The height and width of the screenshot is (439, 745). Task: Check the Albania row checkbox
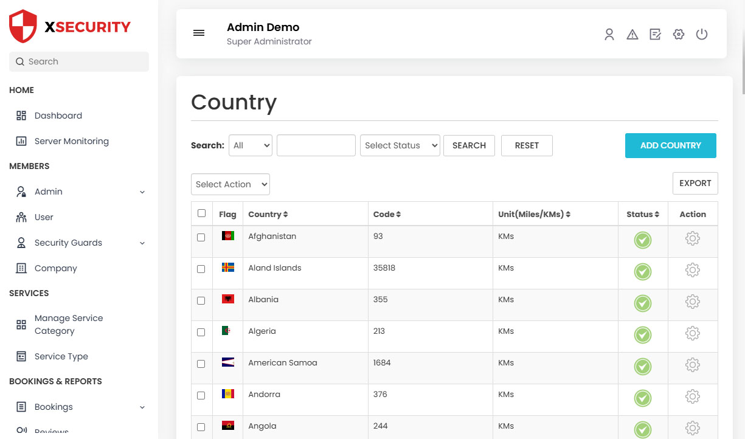[201, 301]
